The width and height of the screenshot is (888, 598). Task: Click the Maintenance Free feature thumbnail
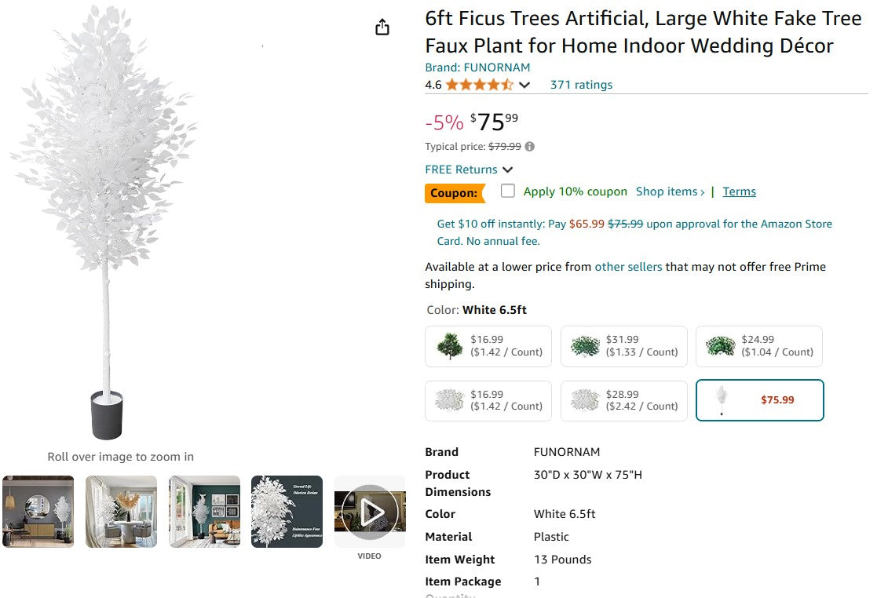coord(287,511)
